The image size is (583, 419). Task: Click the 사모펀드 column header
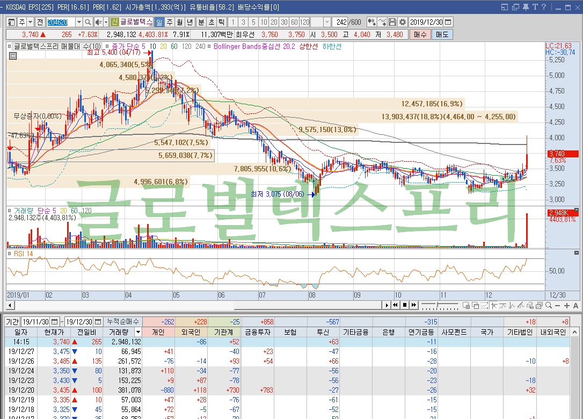tap(454, 332)
